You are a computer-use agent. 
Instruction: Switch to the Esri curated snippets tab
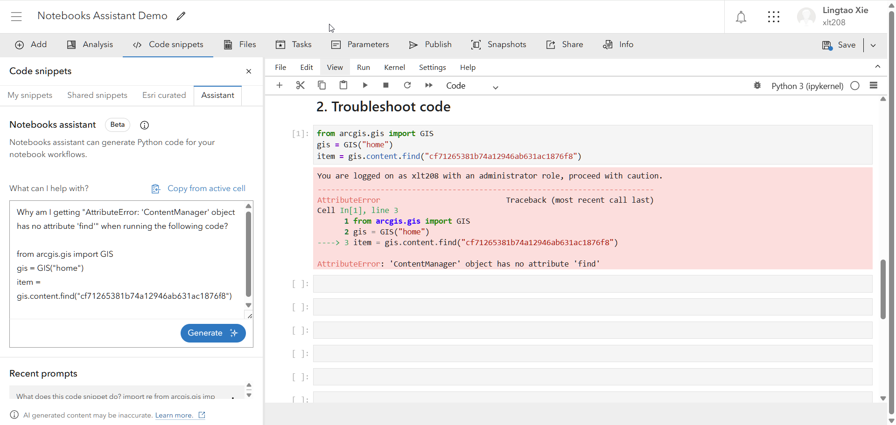[164, 95]
